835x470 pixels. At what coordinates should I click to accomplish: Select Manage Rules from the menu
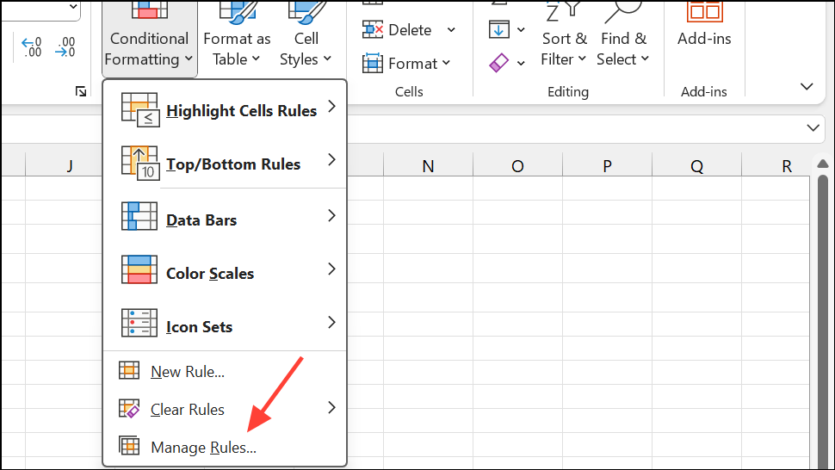(x=203, y=448)
